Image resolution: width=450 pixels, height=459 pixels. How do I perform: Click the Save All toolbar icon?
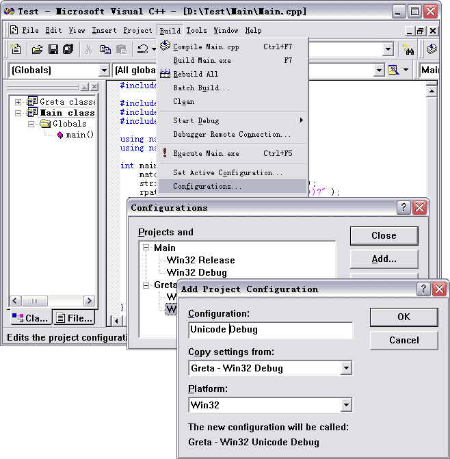68,49
